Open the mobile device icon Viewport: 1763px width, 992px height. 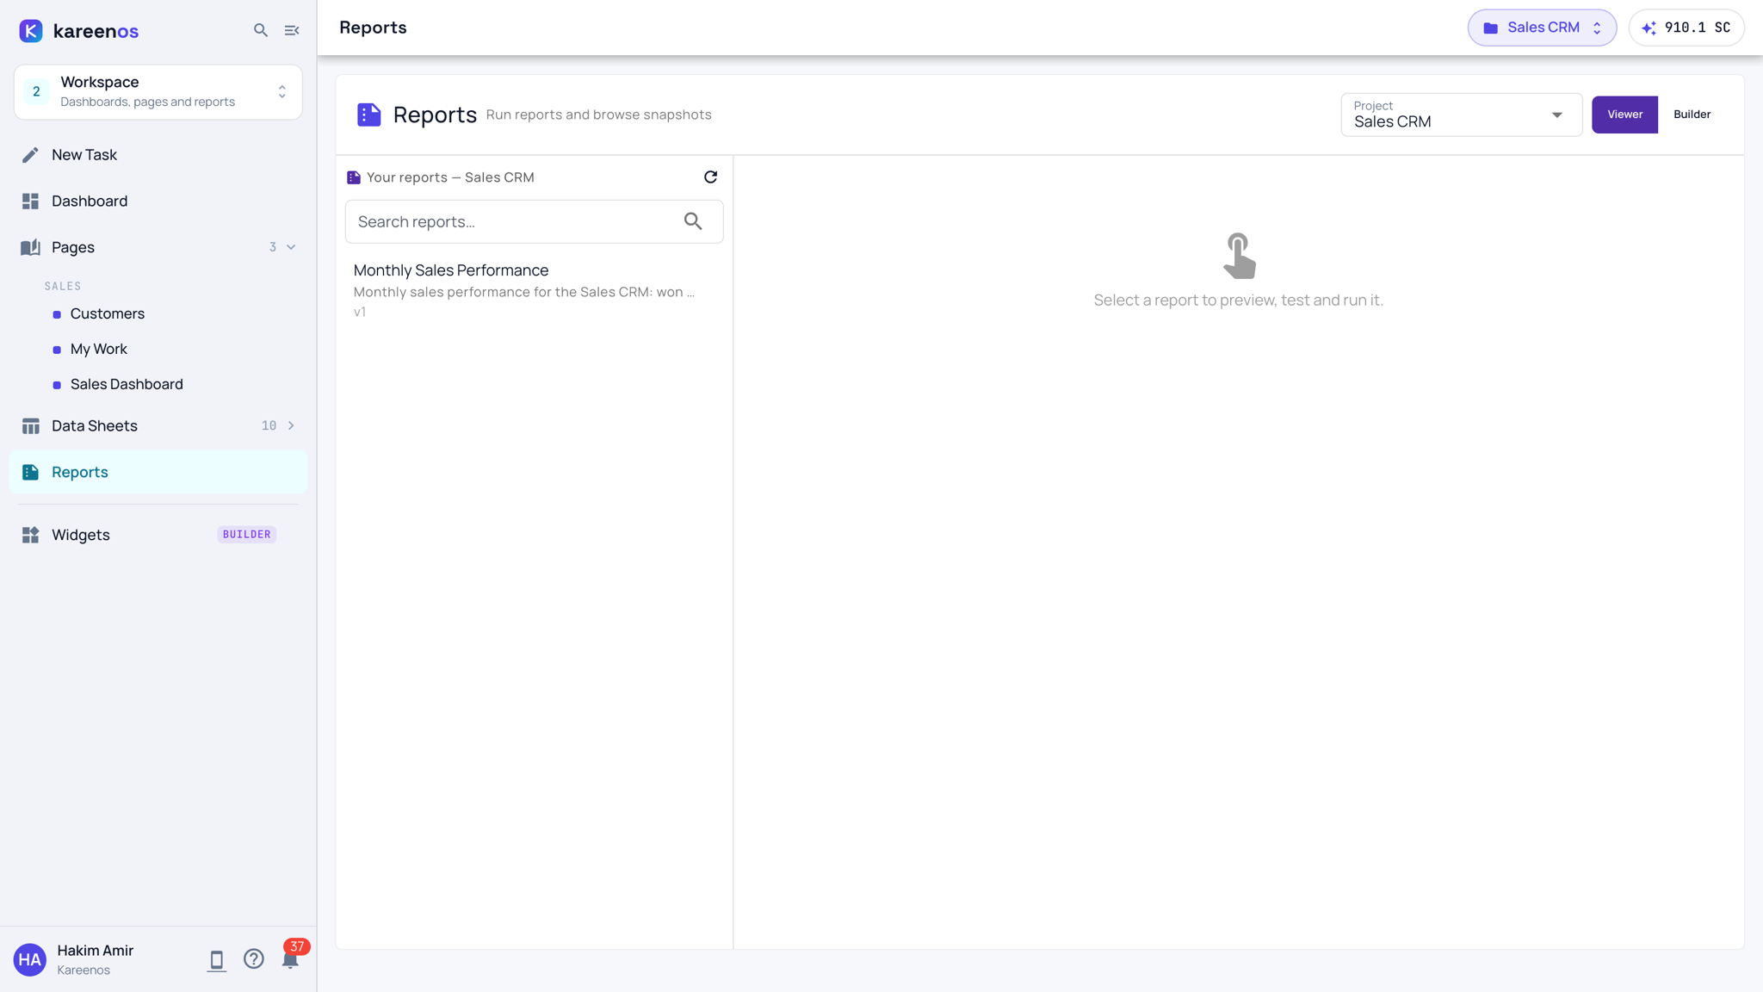pos(216,960)
